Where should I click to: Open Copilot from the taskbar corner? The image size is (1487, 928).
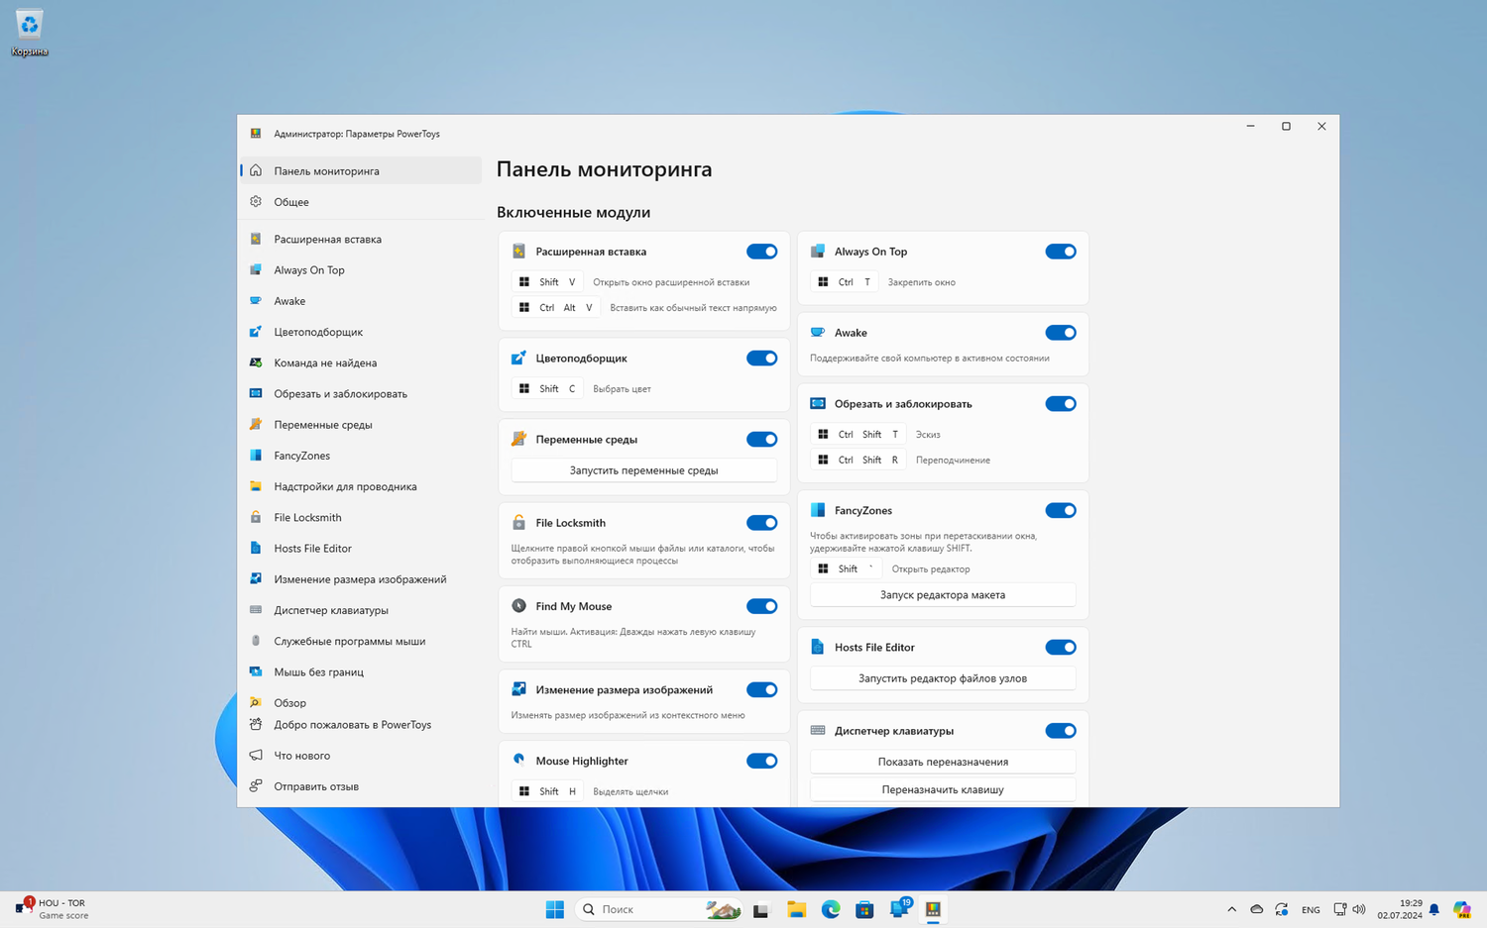(1461, 909)
